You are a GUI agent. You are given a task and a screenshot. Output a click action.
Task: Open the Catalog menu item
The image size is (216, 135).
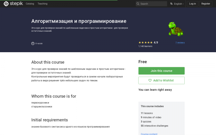pos(30,4)
